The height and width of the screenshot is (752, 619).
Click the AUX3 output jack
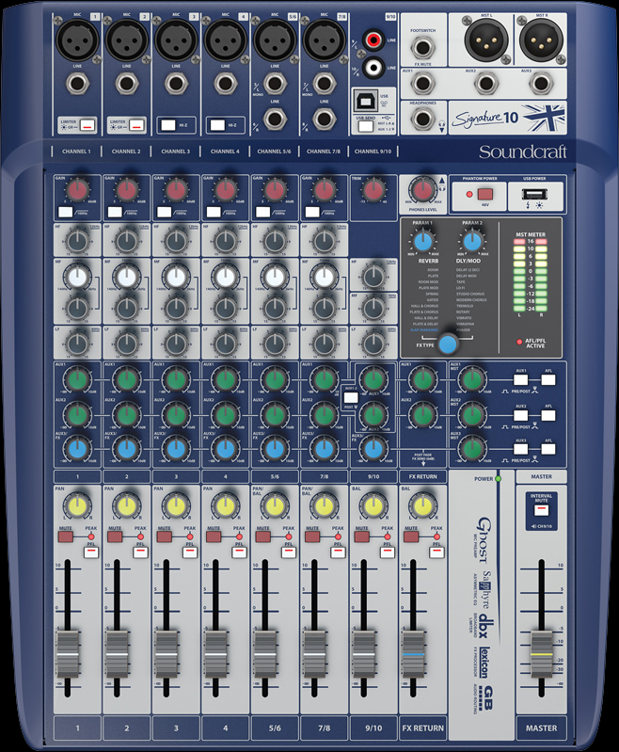click(541, 83)
